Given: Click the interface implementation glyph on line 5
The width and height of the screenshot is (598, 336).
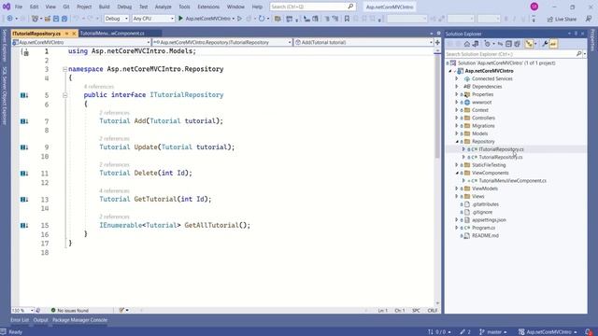Looking at the screenshot, I should 24,95.
